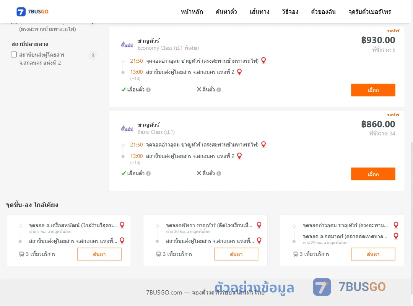Image resolution: width=413 pixels, height=306 pixels.
Task: Click the ฿930.00 price text
Action: 378,40
